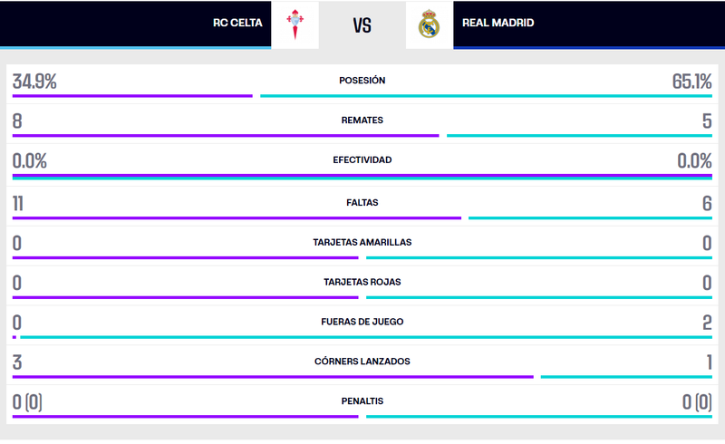Click the Córners Lanzados label
Viewport: 725px width, 444px height.
pos(362,362)
